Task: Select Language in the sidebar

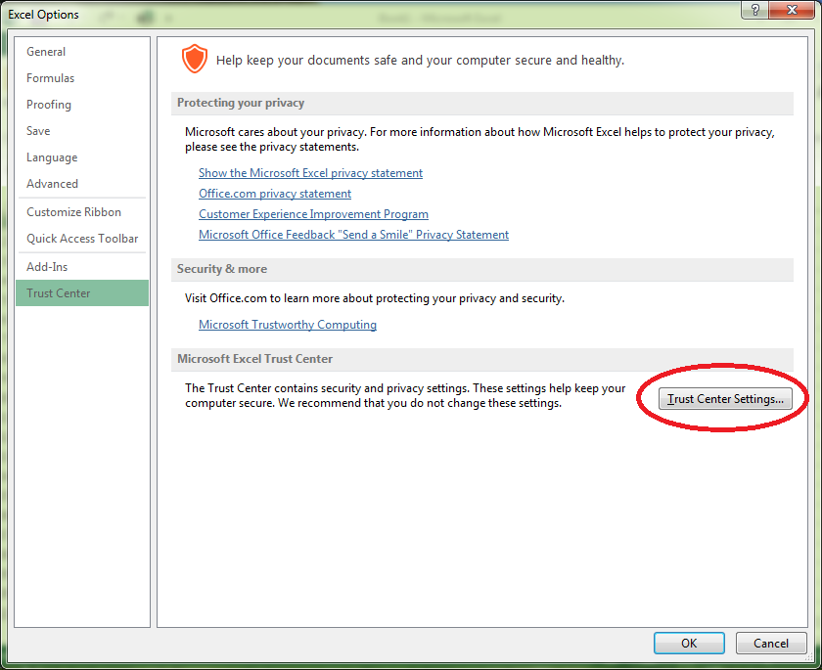Action: click(x=82, y=157)
